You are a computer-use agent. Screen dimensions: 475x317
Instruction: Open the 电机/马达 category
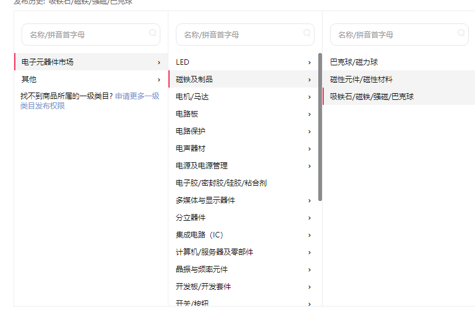192,97
